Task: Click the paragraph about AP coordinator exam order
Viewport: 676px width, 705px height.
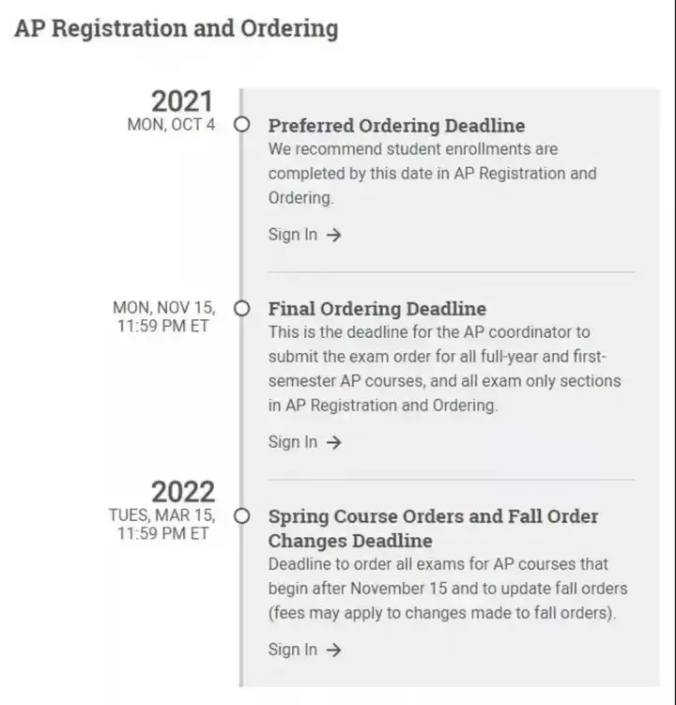Action: pos(445,369)
